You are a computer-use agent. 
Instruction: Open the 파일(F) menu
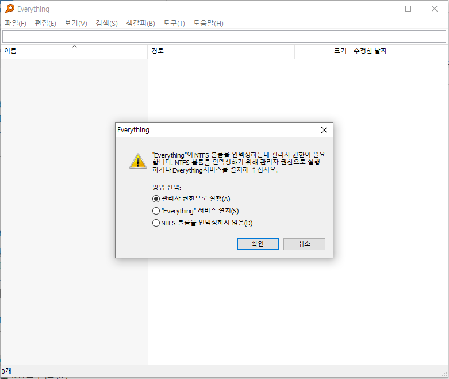[16, 23]
